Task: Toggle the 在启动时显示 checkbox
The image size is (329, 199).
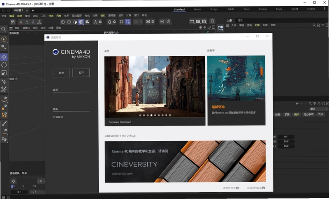Action: coord(264,188)
